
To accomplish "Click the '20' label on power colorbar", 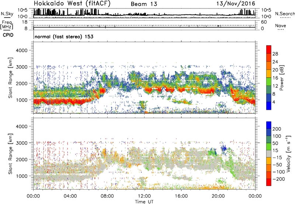I will point(275,70).
